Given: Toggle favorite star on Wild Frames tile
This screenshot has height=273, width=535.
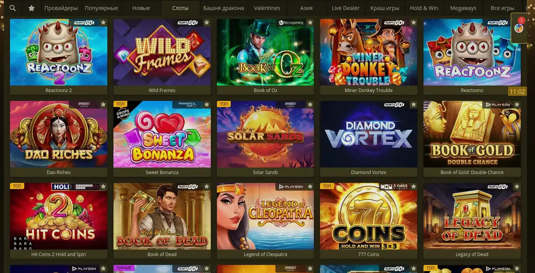Looking at the screenshot, I should point(207,23).
